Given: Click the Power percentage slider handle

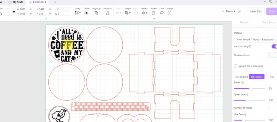Looking at the screenshot, I should 251,88.
